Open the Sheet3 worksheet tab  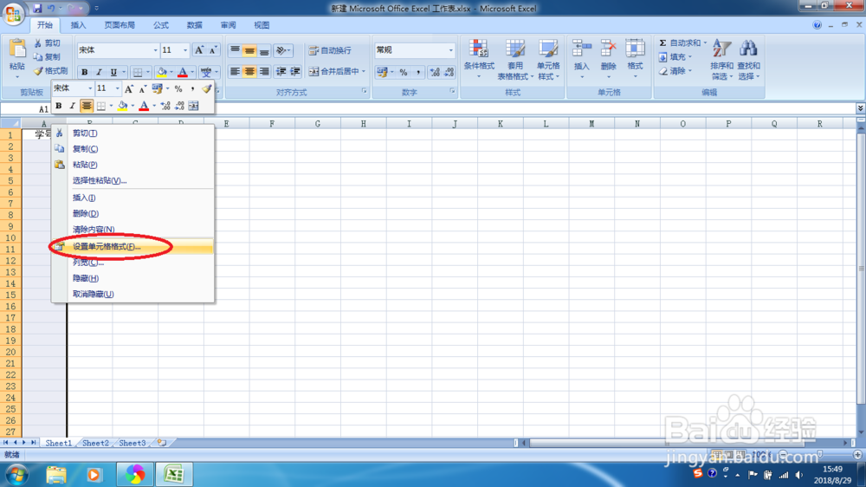[x=132, y=444]
